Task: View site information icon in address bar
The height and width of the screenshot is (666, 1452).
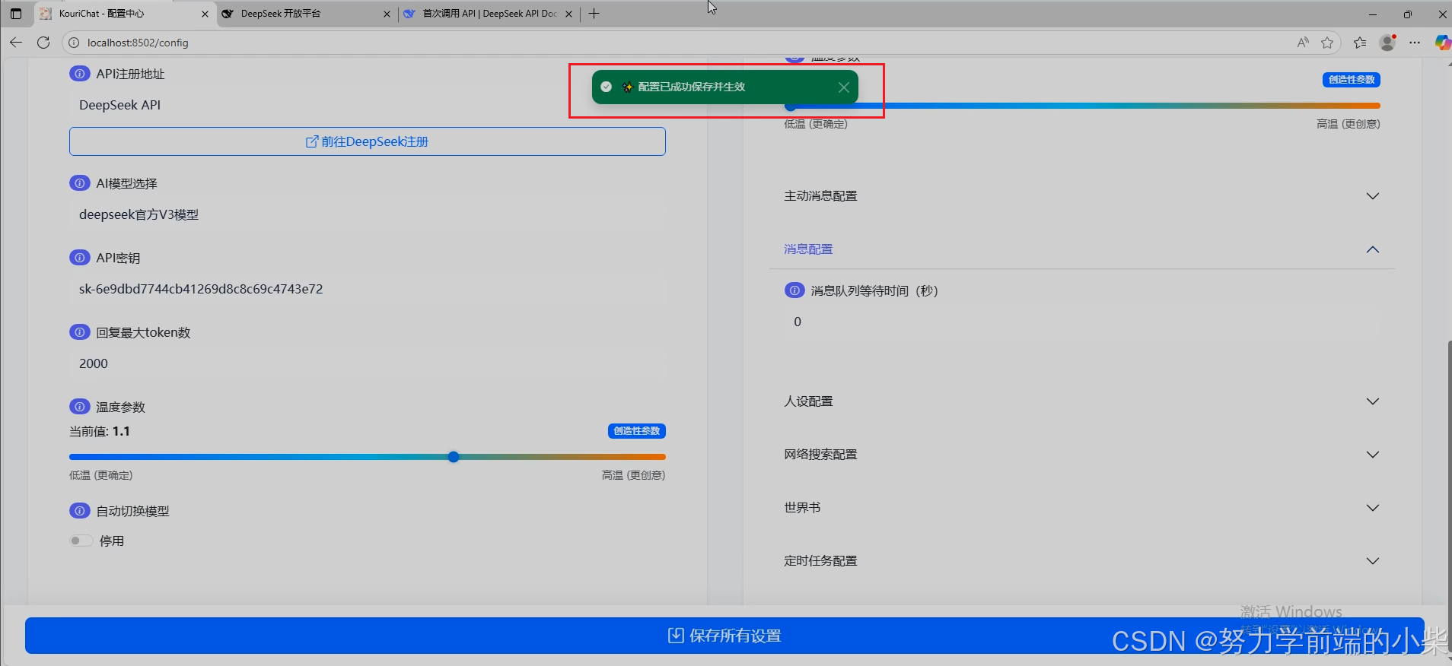Action: (x=74, y=43)
